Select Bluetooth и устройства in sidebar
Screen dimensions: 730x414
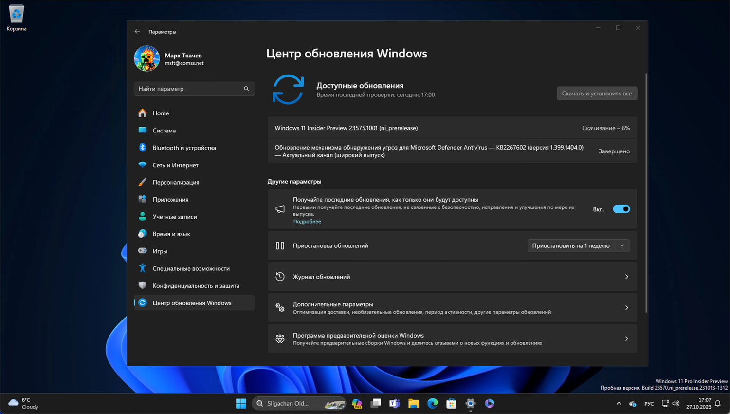tap(184, 148)
